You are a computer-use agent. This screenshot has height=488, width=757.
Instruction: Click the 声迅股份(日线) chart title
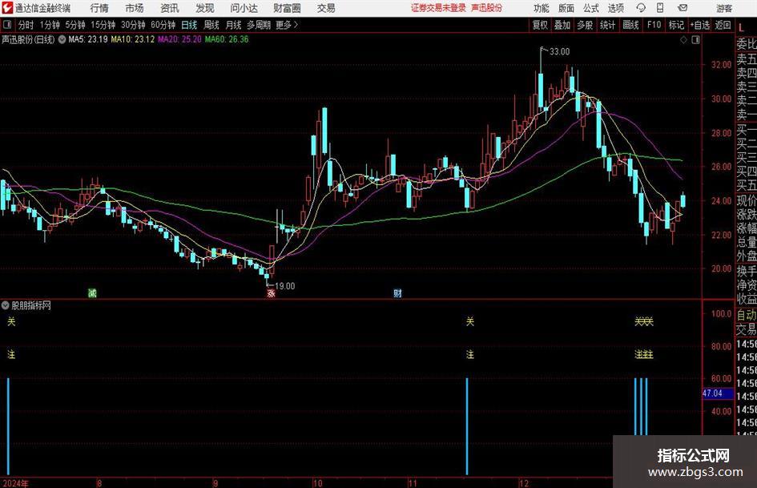[28, 39]
